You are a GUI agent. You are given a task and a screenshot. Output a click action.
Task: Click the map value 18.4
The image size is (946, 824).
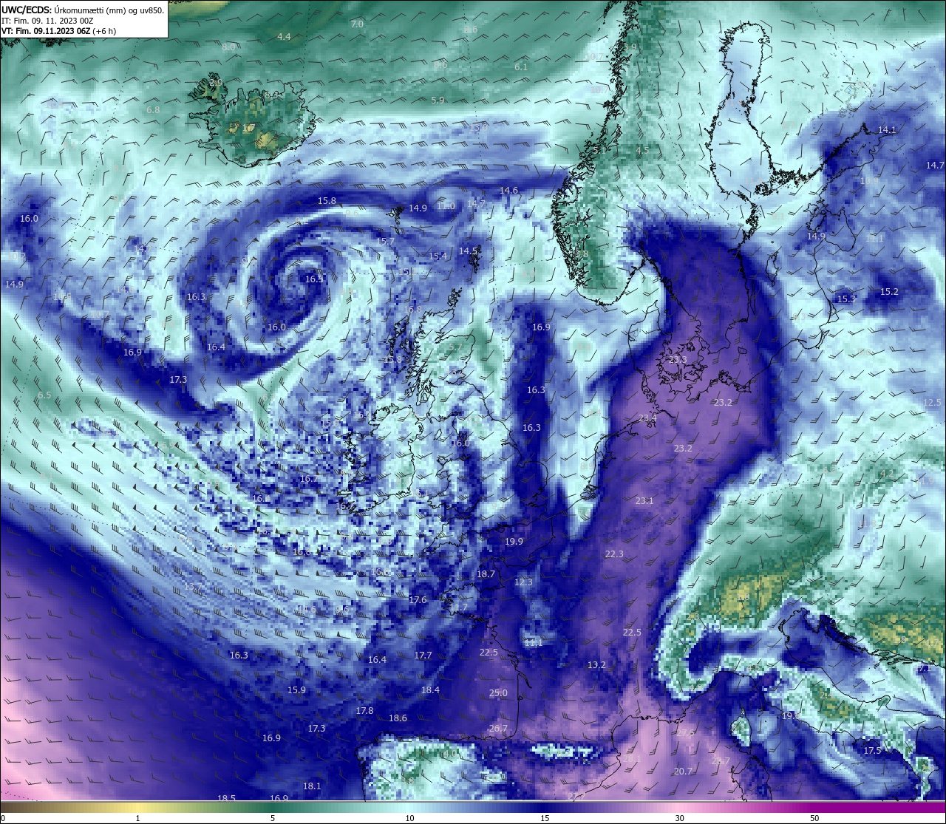[430, 689]
